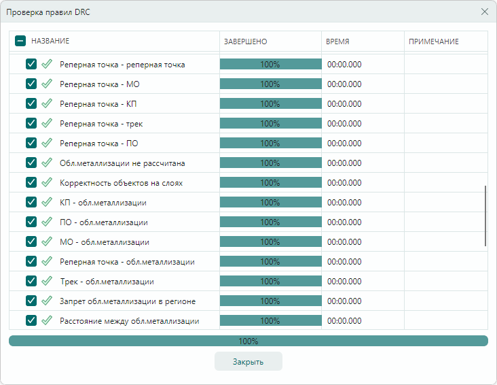Click the ПРИМЕЧАНИЕ column header
497x385 pixels.
click(433, 41)
